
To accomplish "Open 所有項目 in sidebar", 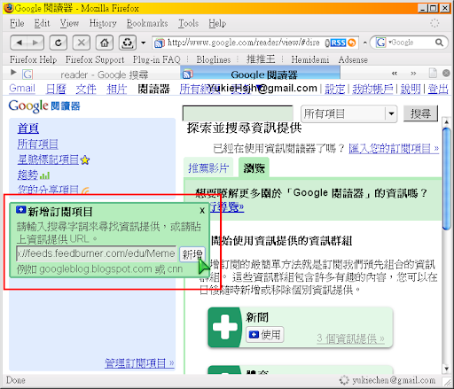I will pyautogui.click(x=37, y=144).
